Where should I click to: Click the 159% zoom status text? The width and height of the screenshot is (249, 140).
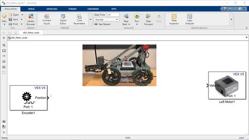pyautogui.click(x=128, y=138)
